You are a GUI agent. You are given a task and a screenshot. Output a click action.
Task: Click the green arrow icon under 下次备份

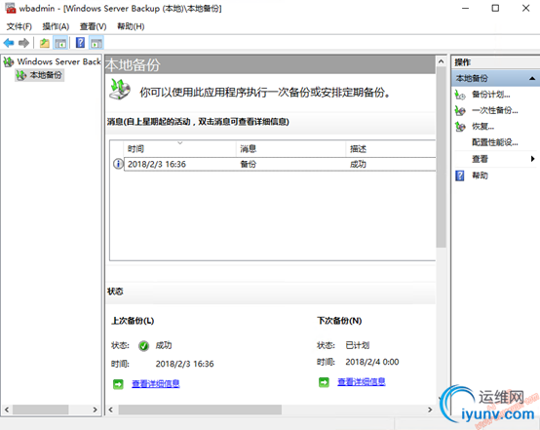click(x=324, y=382)
